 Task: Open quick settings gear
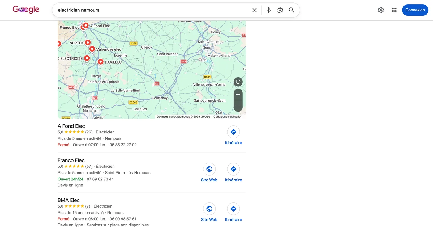pyautogui.click(x=381, y=10)
